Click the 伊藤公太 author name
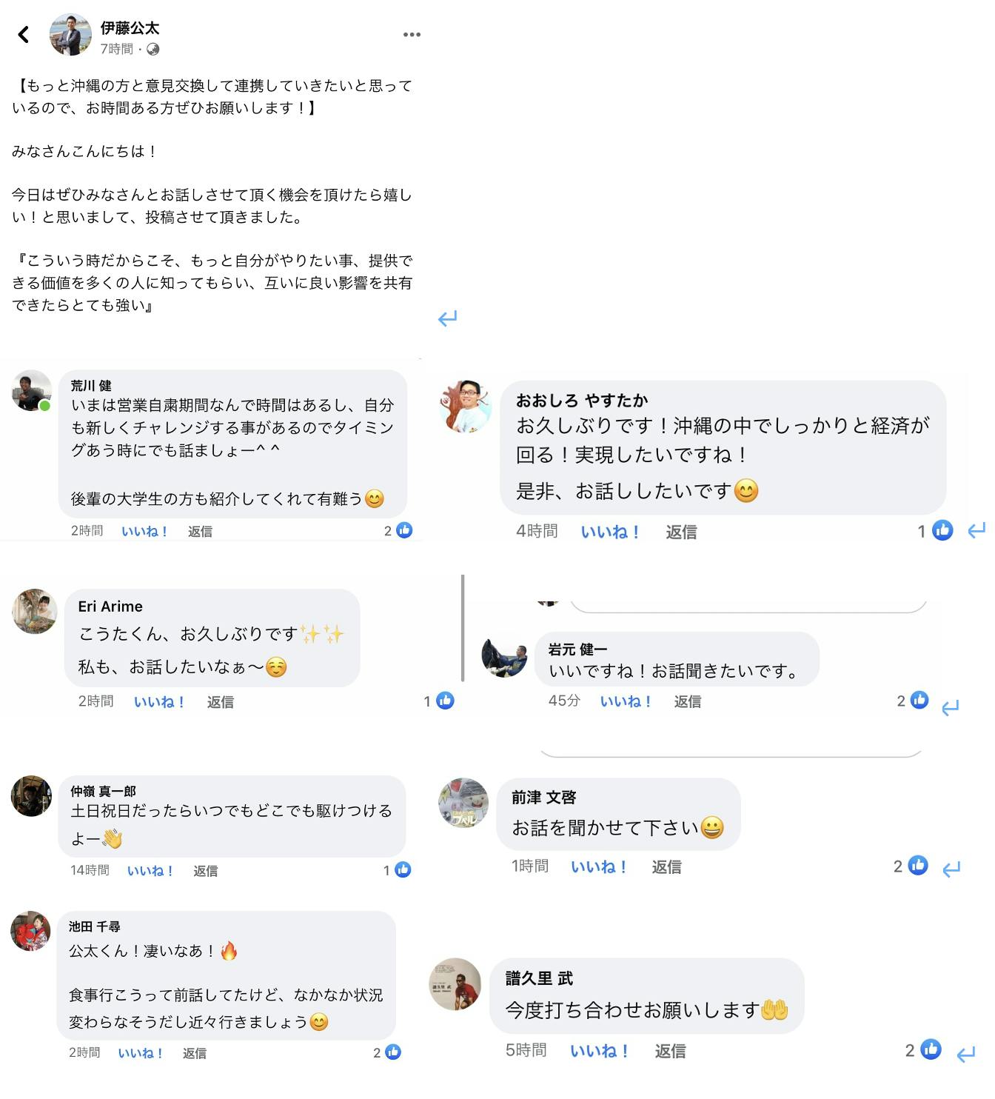The height and width of the screenshot is (1099, 995). (130, 28)
